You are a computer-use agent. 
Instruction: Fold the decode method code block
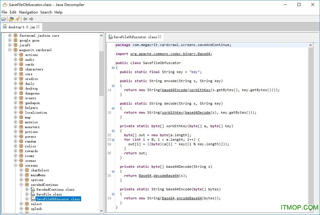pos(113,108)
